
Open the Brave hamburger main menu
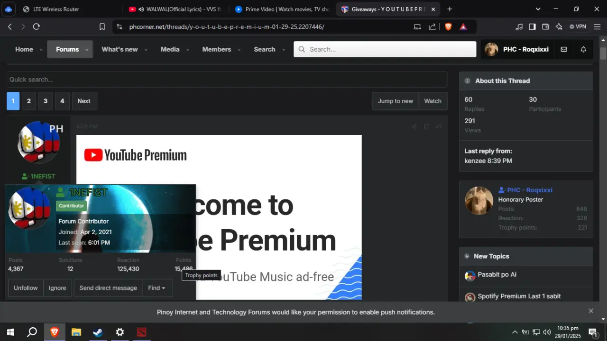(598, 27)
